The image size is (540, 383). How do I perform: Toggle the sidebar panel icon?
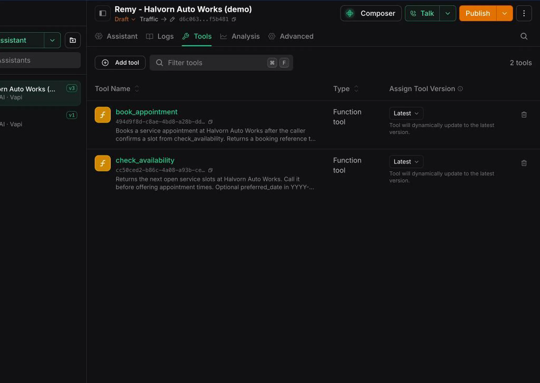(103, 13)
